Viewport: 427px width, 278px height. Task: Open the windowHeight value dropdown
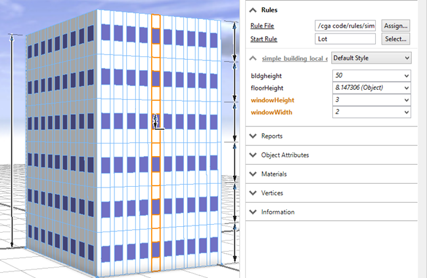tap(407, 100)
